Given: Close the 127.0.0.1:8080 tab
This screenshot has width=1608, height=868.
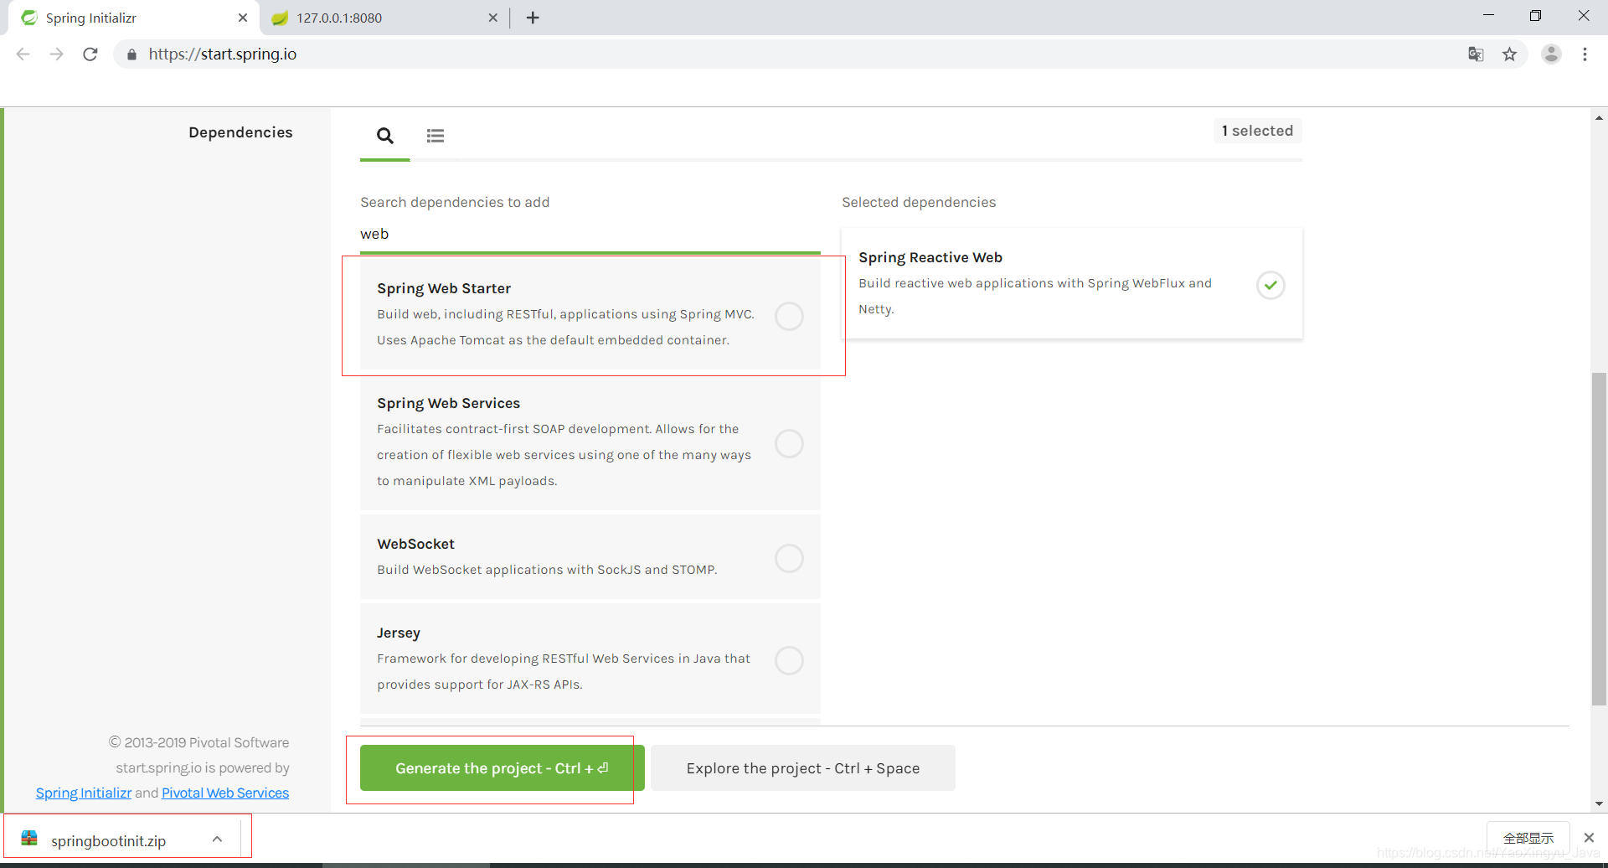Looking at the screenshot, I should [x=492, y=18].
